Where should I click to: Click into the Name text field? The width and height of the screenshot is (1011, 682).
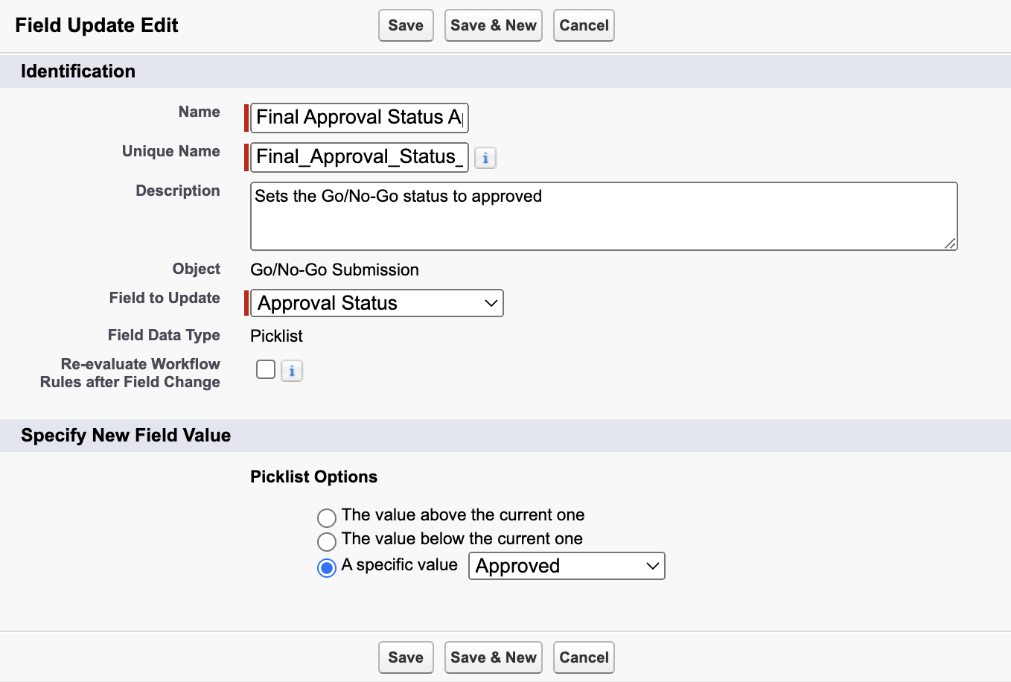point(357,118)
